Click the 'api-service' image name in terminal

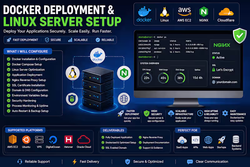pyautogui.click(x=160, y=48)
